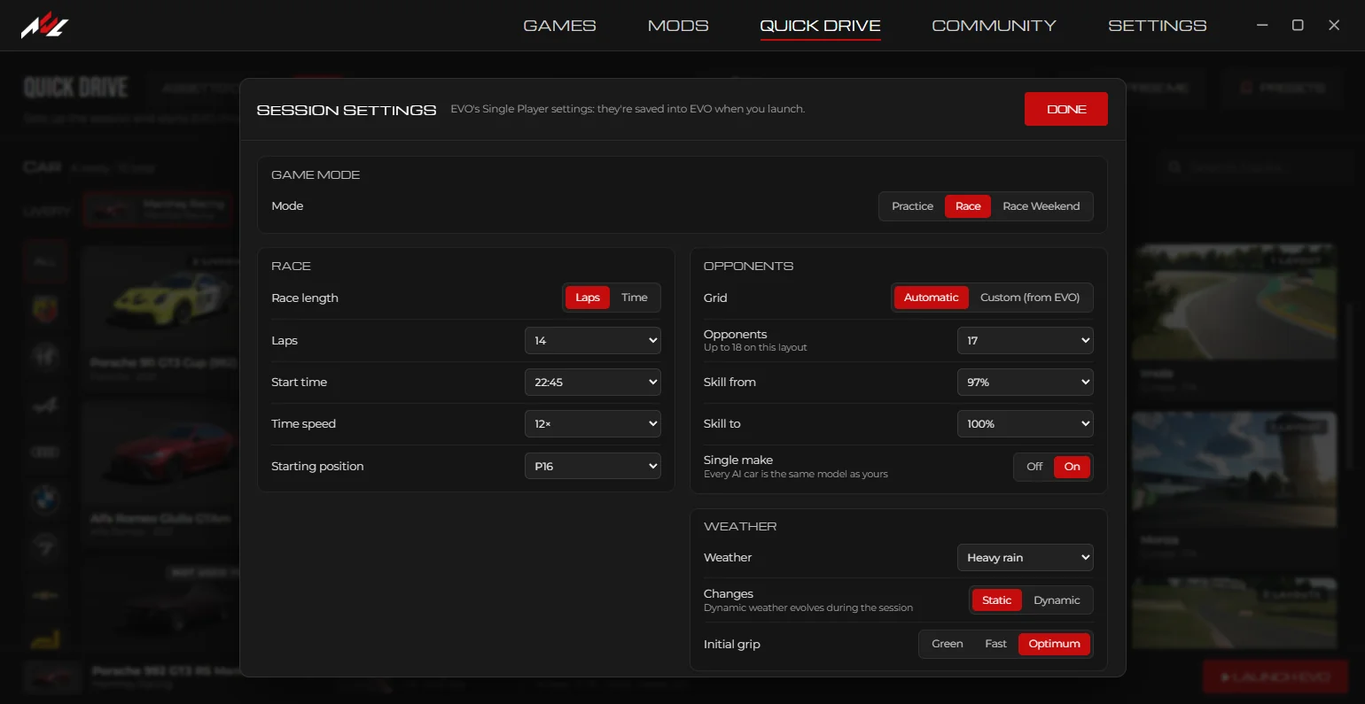Select the Alfa Romeo brand filter icon
1365x704 pixels.
pyautogui.click(x=45, y=357)
